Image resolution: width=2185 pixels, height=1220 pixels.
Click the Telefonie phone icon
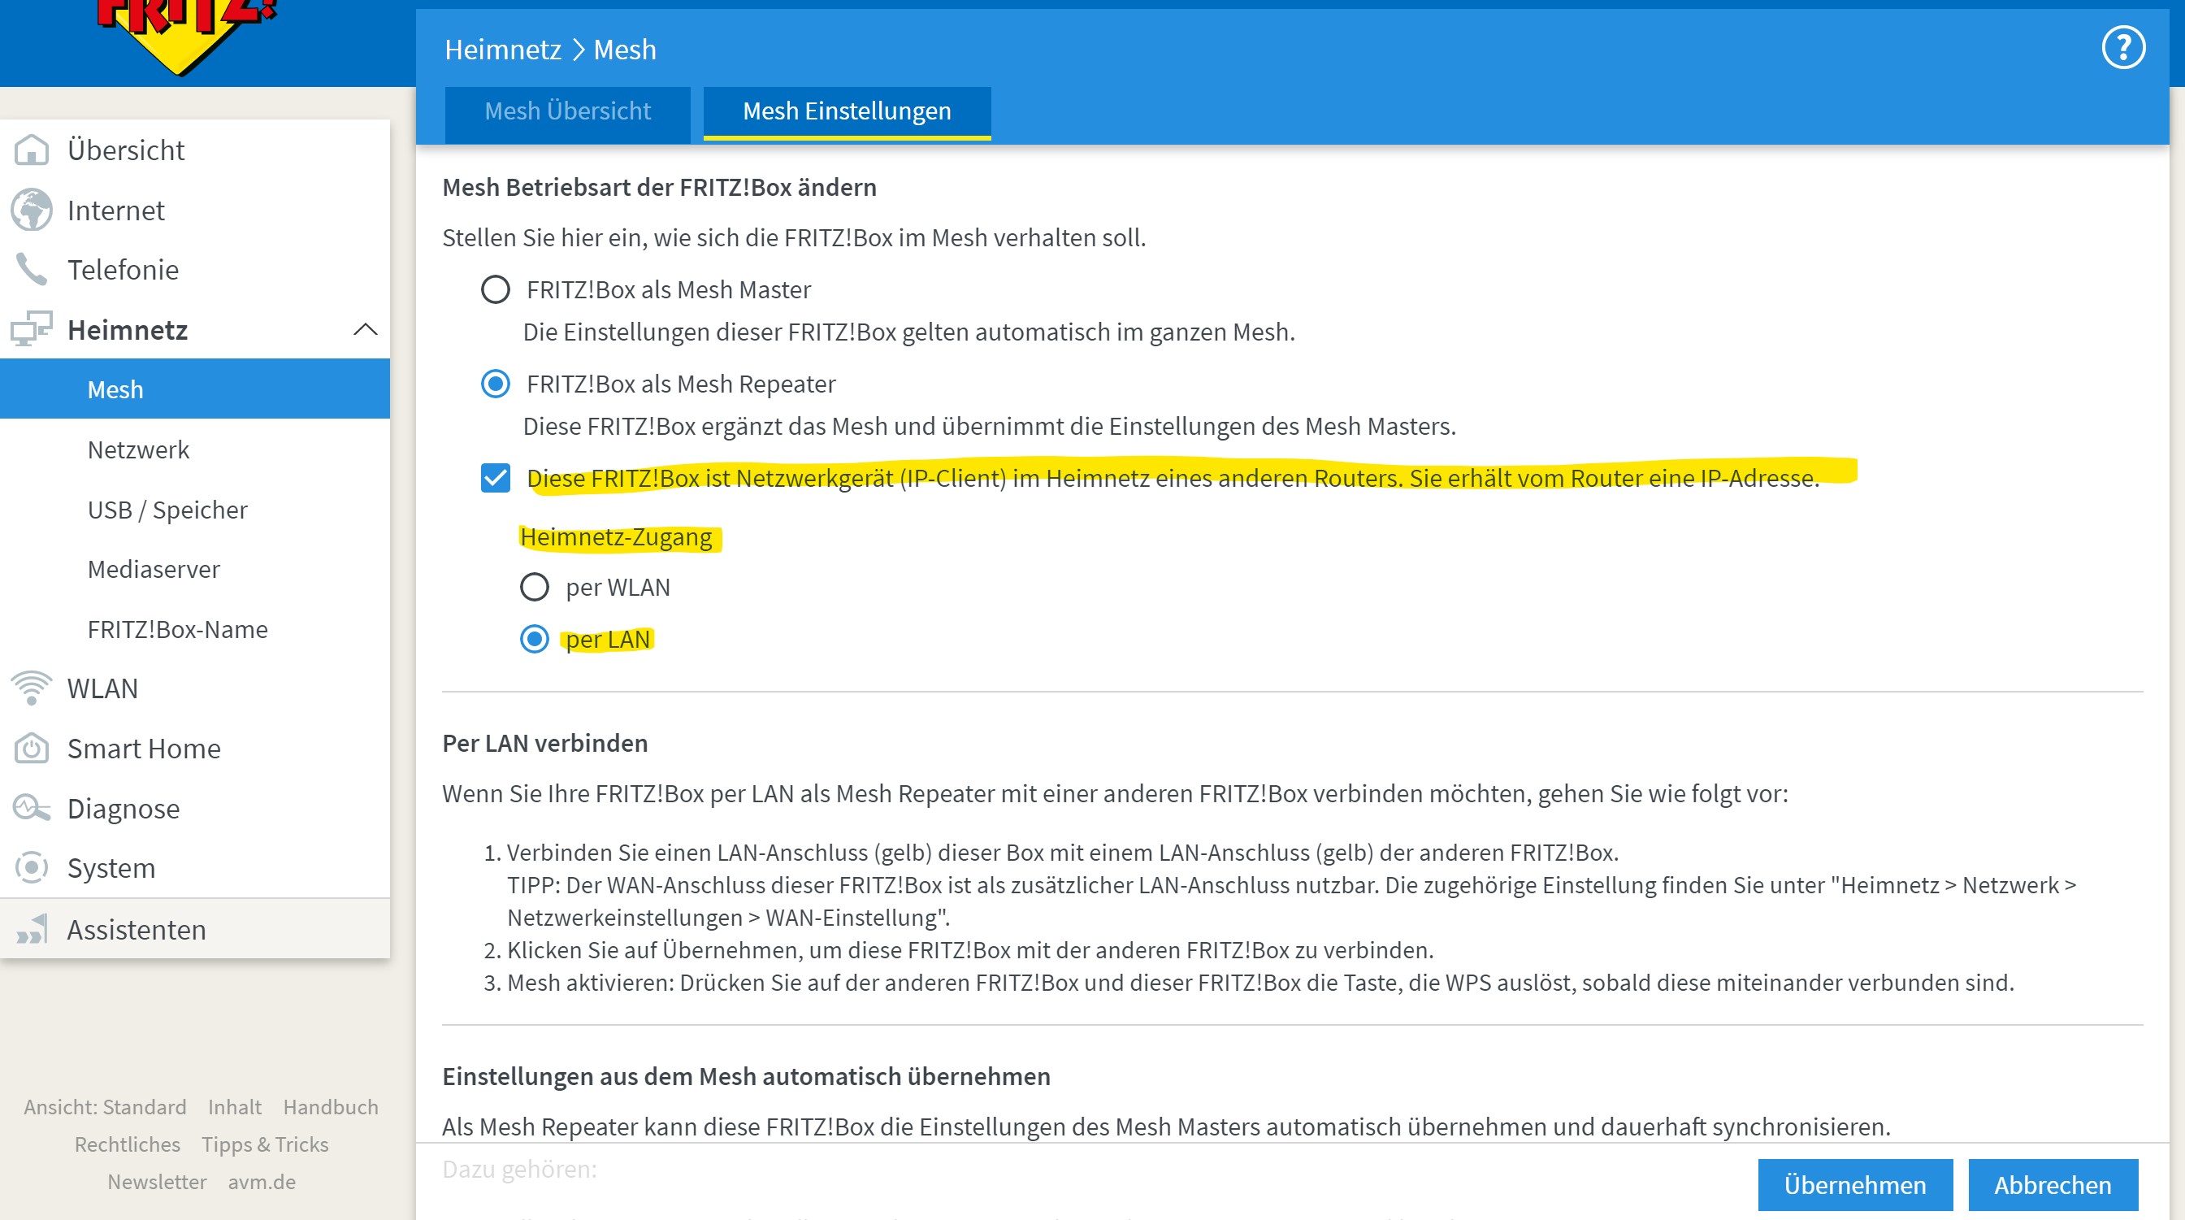[x=32, y=270]
